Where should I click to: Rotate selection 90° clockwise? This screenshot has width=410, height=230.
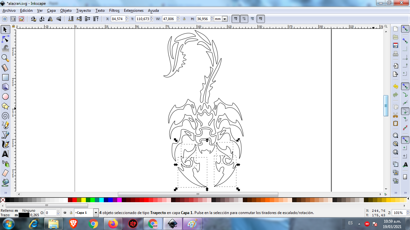coord(42,19)
